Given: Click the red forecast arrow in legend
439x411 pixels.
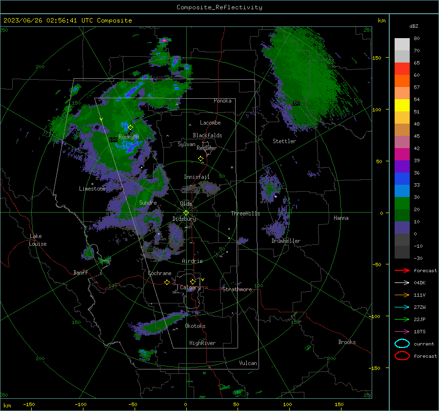Looking at the screenshot, I should [402, 270].
